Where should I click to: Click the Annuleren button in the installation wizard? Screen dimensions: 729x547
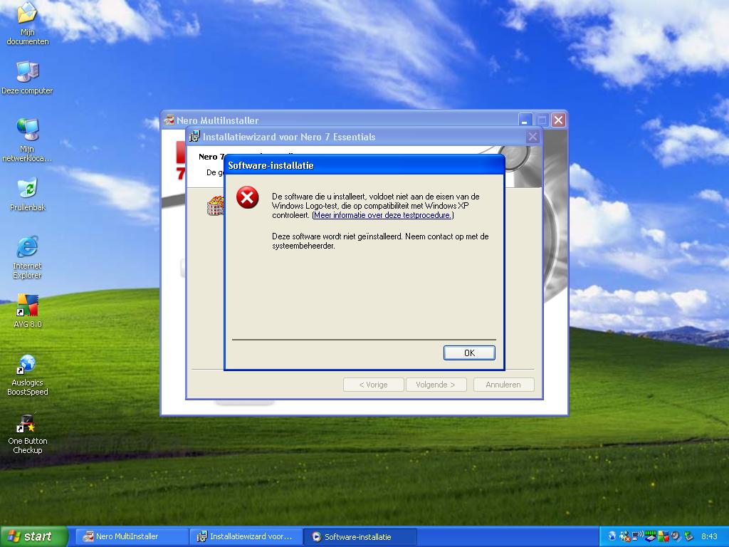503,385
